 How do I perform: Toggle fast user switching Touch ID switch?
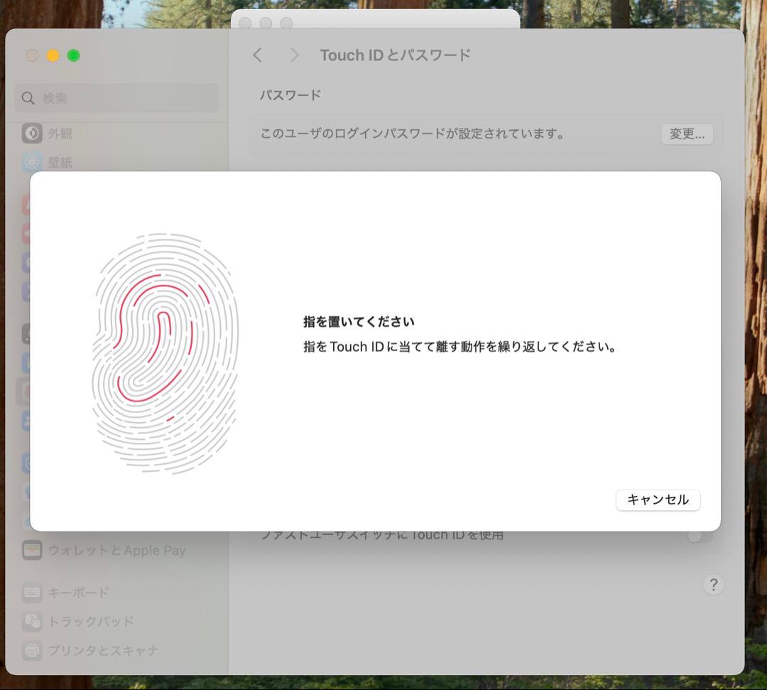coord(700,536)
